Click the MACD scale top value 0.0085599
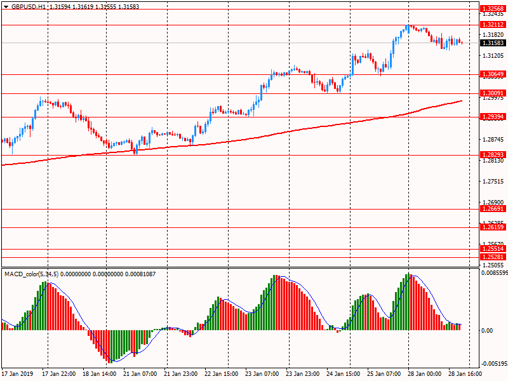Image resolution: width=508 pixels, height=381 pixels. (x=495, y=273)
